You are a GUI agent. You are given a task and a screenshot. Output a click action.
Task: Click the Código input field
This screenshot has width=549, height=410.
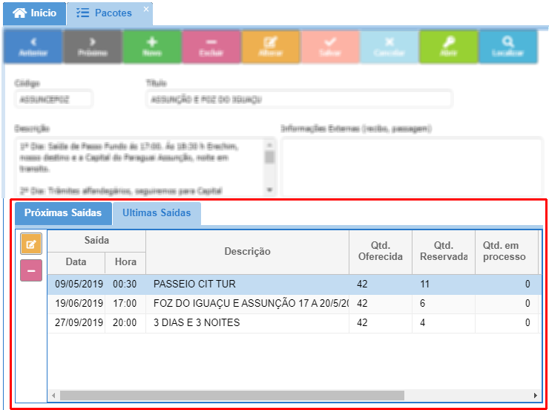point(53,100)
